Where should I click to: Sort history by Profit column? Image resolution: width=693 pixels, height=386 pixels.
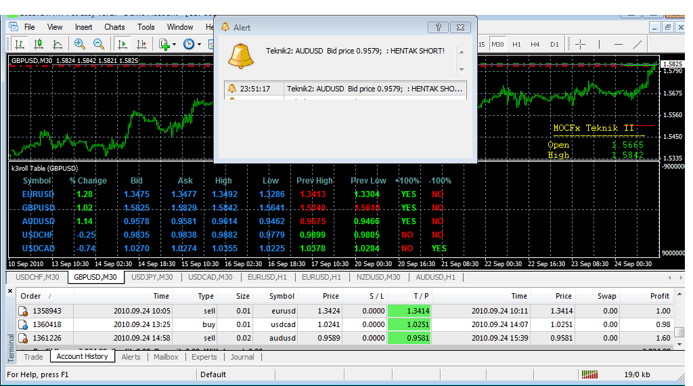point(646,296)
